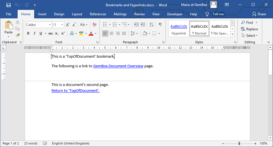Click the Tell me search box
The image size is (273, 147).
coord(218,14)
